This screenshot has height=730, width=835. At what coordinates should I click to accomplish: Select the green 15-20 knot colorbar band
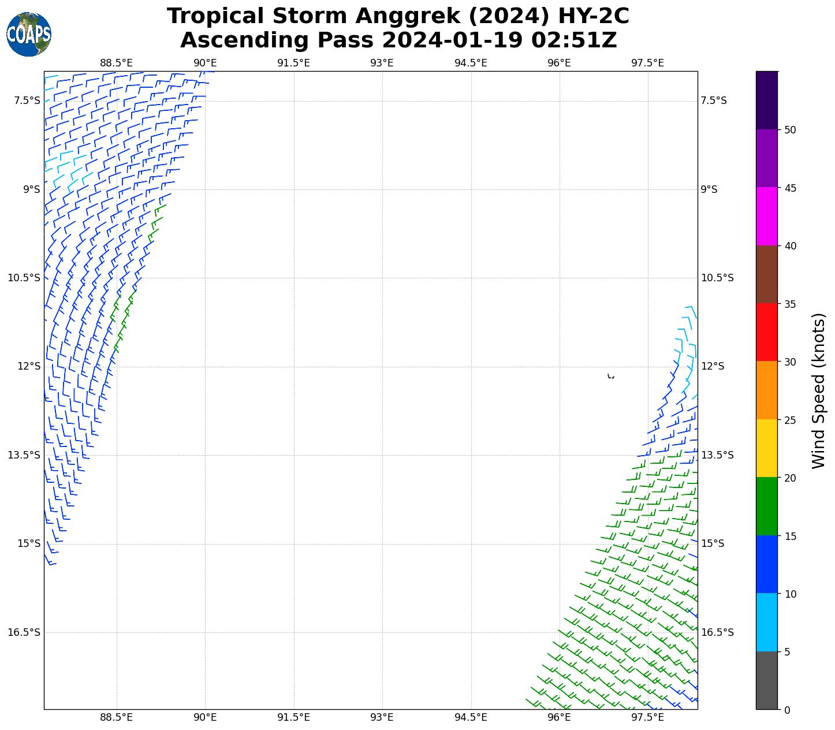click(767, 506)
